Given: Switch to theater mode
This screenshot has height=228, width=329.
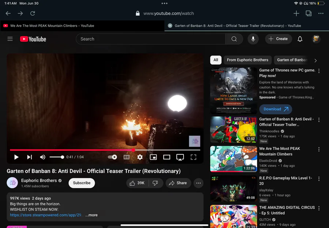Looking at the screenshot, I should [167, 157].
